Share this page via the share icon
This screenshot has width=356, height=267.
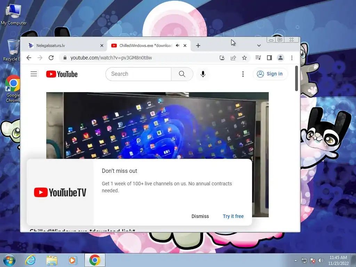click(233, 58)
